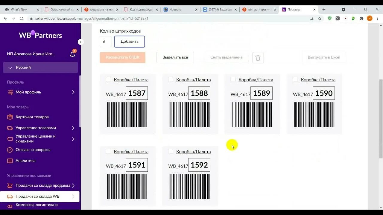
Task: Open the notifications bell
Action: (72, 54)
